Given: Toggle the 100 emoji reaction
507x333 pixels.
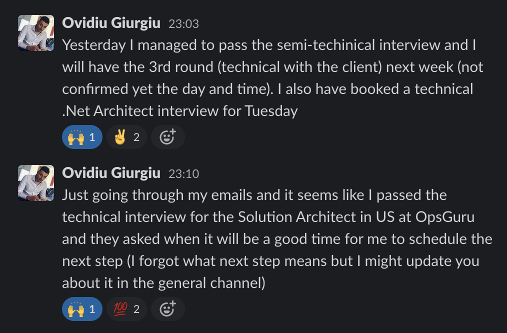Looking at the screenshot, I should click(x=126, y=309).
